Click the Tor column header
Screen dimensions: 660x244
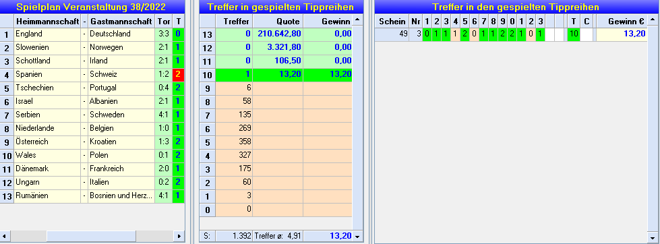tap(164, 21)
